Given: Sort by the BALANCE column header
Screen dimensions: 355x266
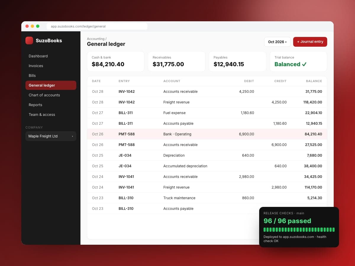Looking at the screenshot, I should pos(314,81).
